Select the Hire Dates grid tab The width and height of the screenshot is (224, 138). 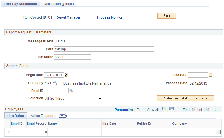pyautogui.click(x=15, y=116)
